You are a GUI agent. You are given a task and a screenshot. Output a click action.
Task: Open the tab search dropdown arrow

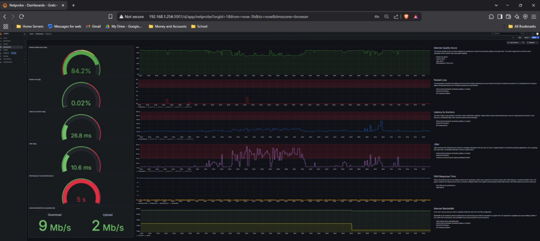coord(496,5)
